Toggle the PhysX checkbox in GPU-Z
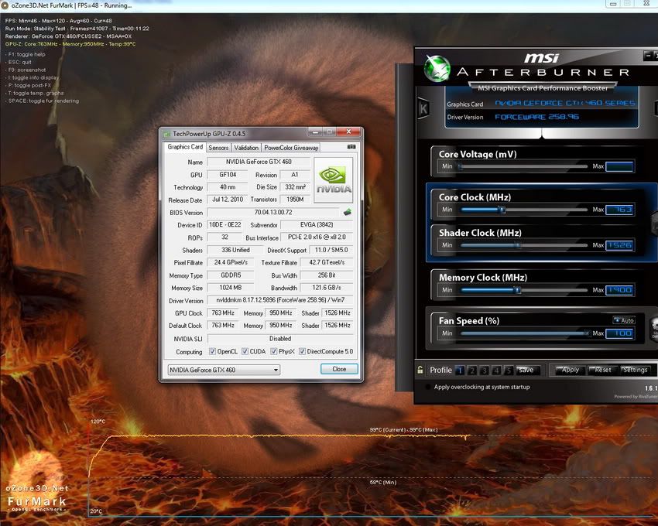 274,351
